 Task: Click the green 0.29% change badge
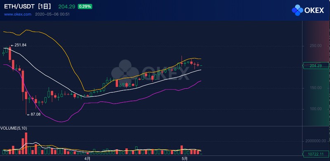(x=85, y=7)
